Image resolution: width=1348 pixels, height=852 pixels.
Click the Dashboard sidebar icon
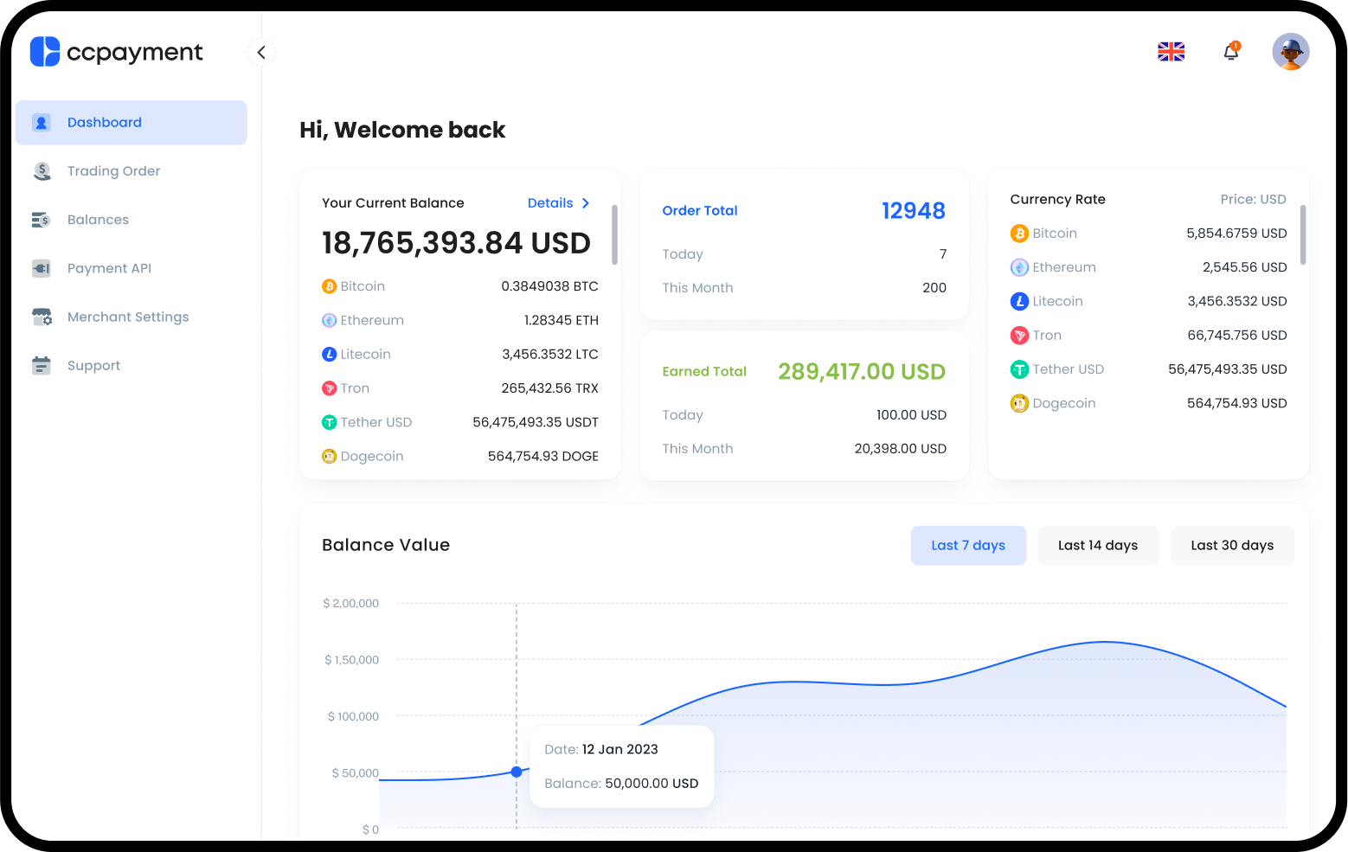[x=42, y=123]
